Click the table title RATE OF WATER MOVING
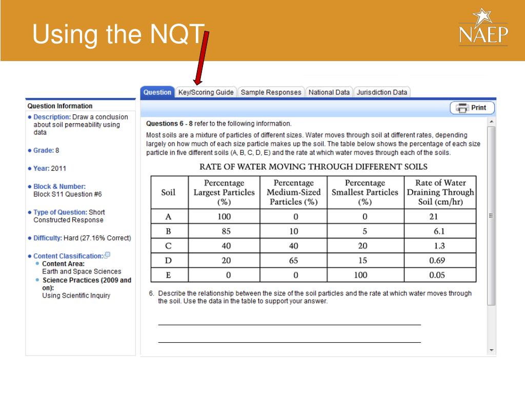The height and width of the screenshot is (394, 525). (313, 167)
